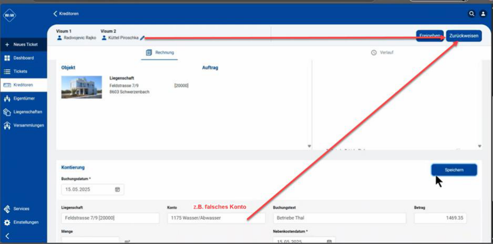Open Services in the sidebar
The width and height of the screenshot is (493, 244).
tap(24, 209)
